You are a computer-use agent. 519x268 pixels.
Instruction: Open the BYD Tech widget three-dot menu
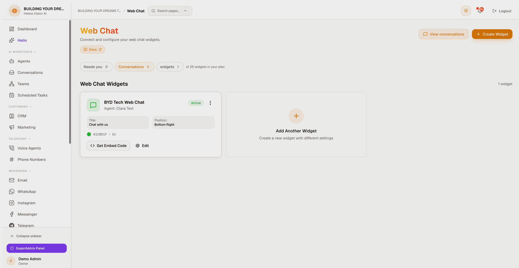210,103
